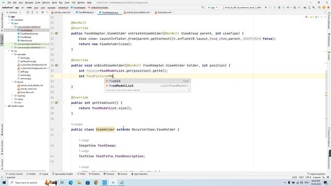Open File Explorer from taskbar
Screen dimensions: 331x186
click(x=79, y=182)
